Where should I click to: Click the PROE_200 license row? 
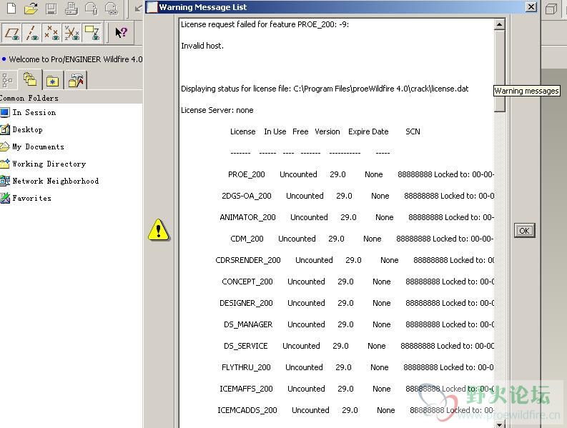coord(360,174)
